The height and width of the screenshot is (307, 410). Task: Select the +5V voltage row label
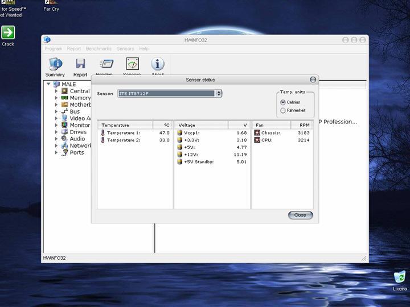pos(189,147)
